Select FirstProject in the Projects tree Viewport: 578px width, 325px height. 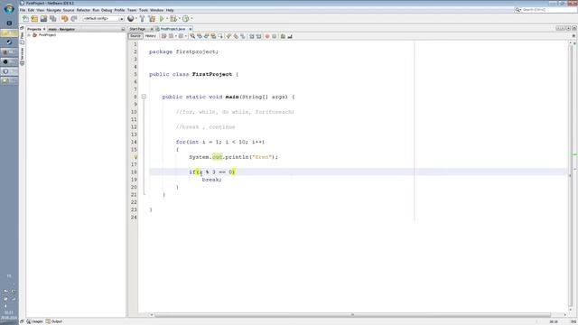tap(47, 35)
